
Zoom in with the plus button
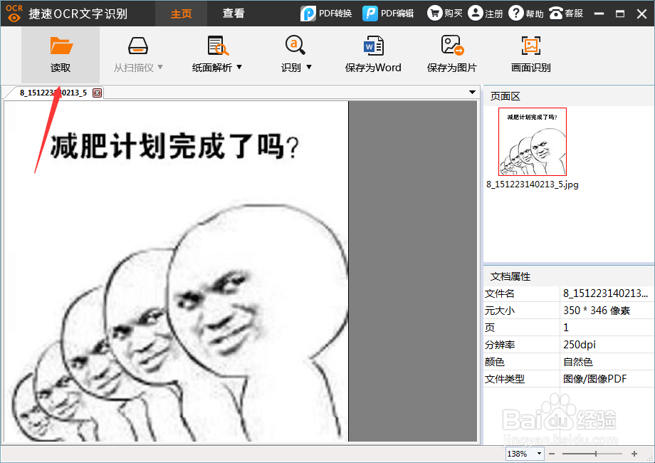pyautogui.click(x=634, y=454)
